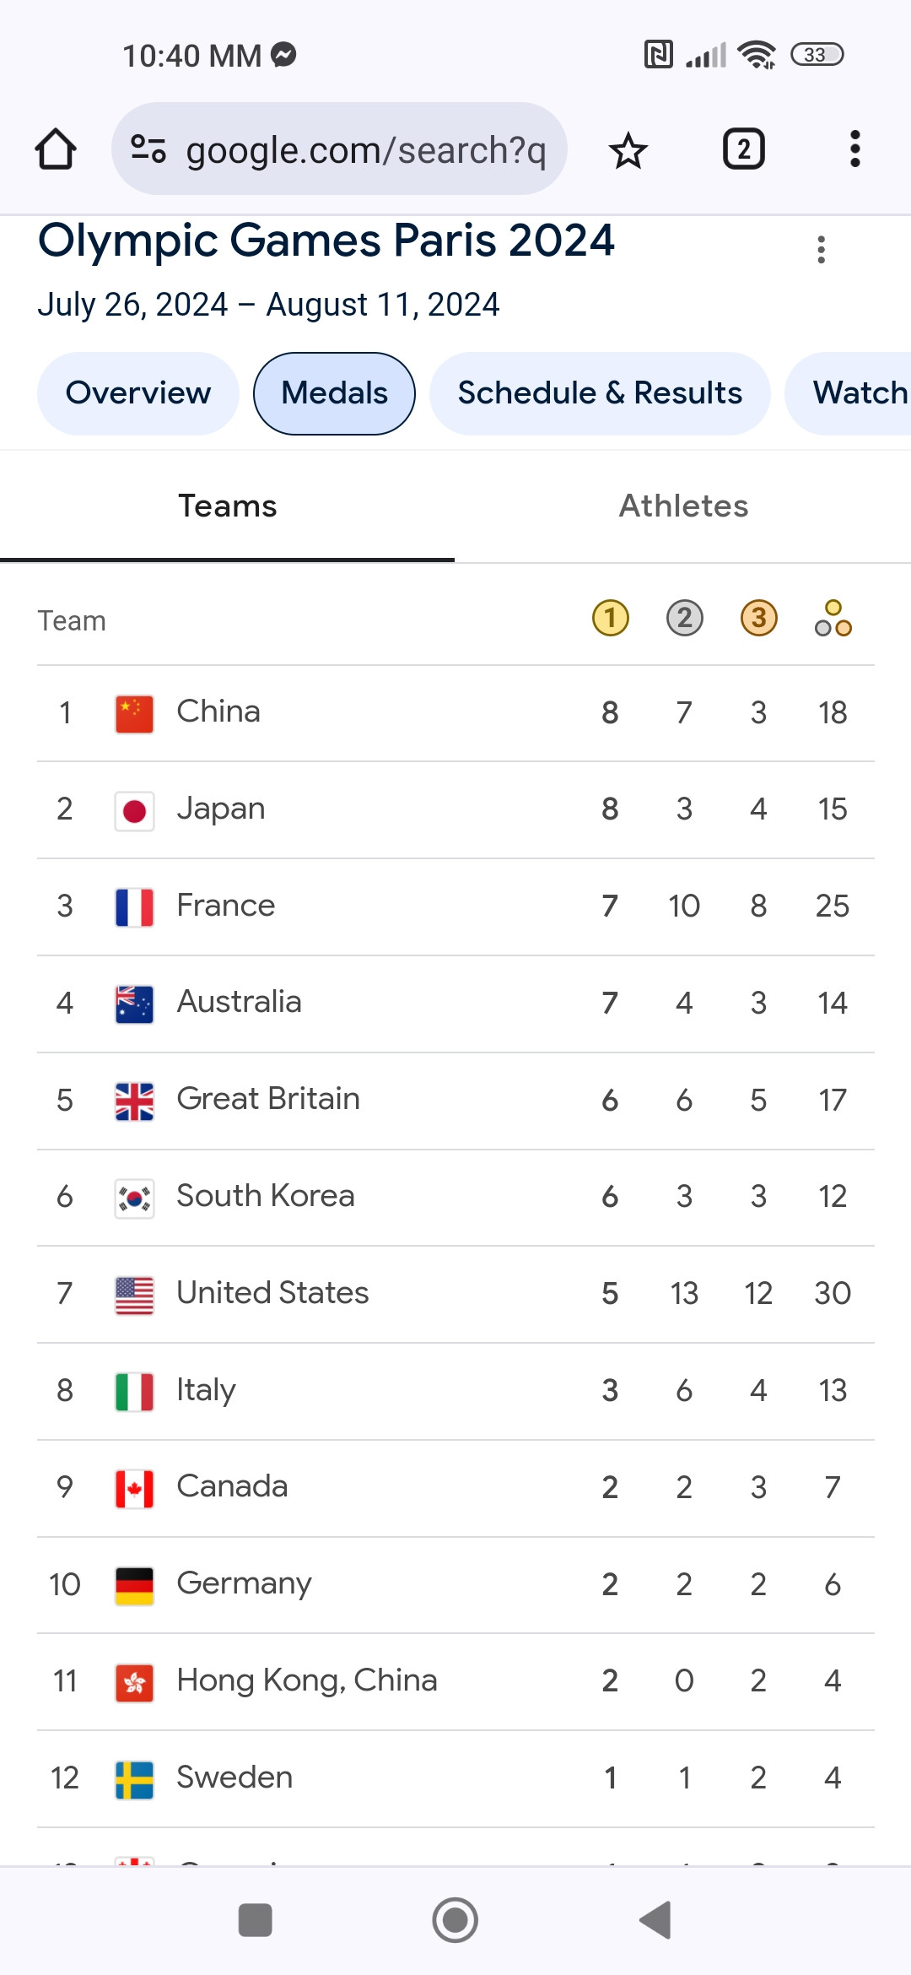Sort by bronze medal column icon

tap(758, 618)
